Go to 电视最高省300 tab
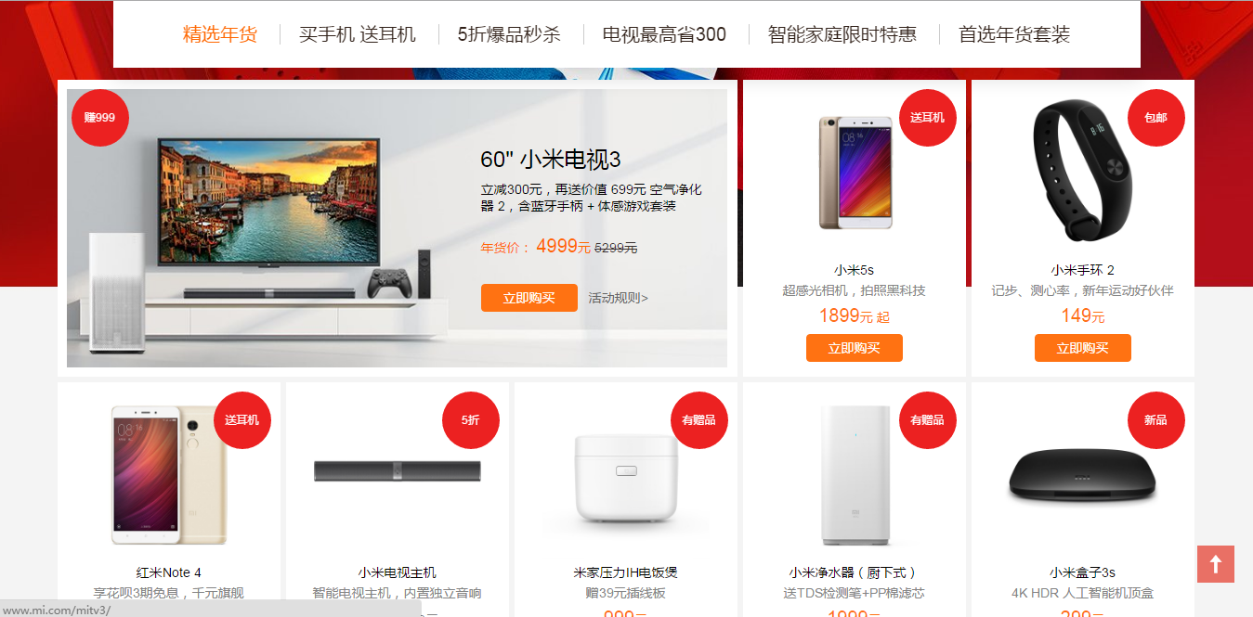 click(664, 35)
